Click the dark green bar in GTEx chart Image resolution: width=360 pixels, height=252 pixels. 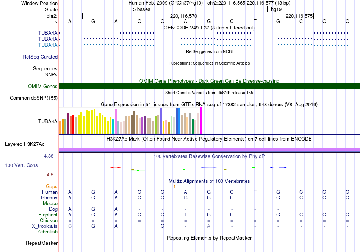click(x=193, y=127)
